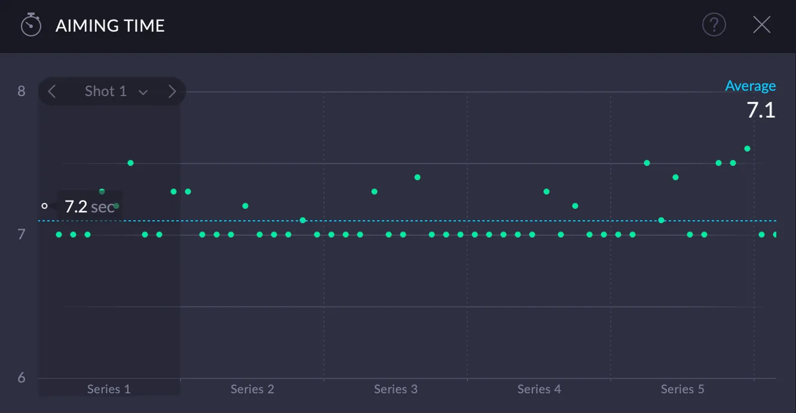
Task: Advance to the next shot with right arrow
Action: click(172, 91)
